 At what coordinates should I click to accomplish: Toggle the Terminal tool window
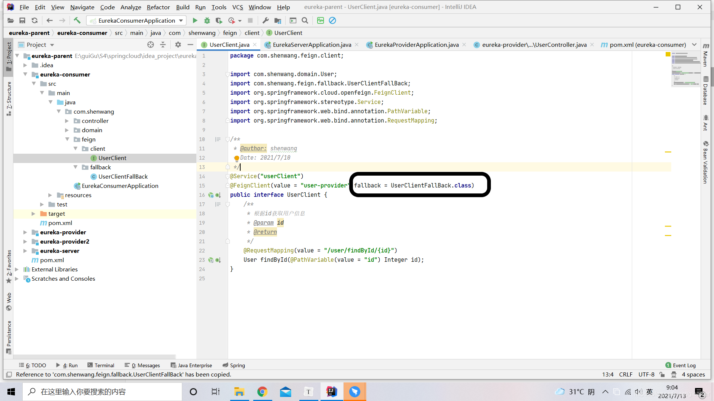pyautogui.click(x=101, y=365)
